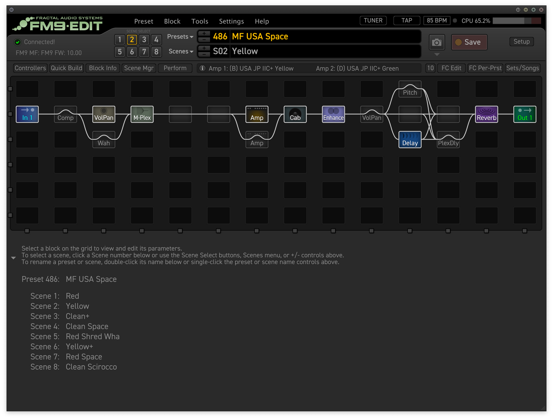Viewport: 553px width, 419px height.
Task: Click the Delay block
Action: tap(410, 140)
